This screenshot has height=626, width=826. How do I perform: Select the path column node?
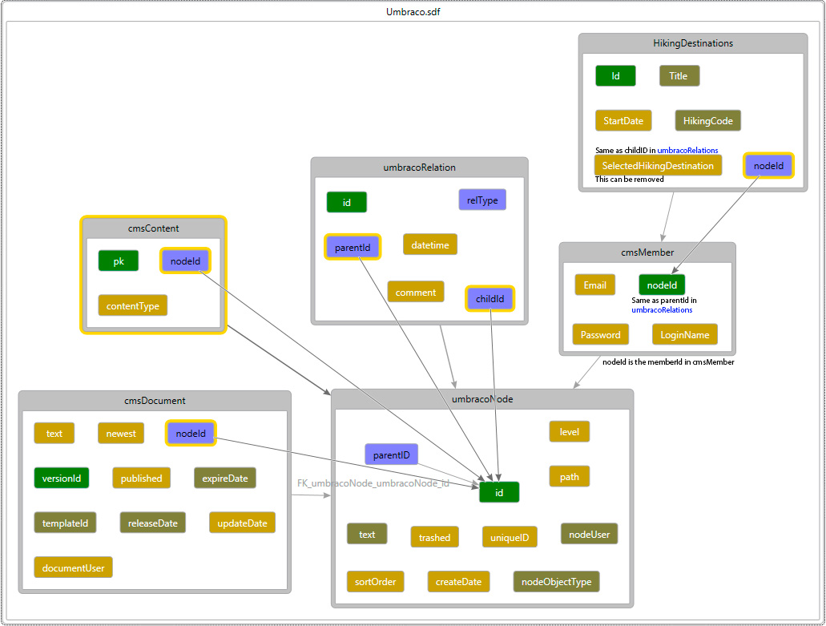[x=570, y=477]
